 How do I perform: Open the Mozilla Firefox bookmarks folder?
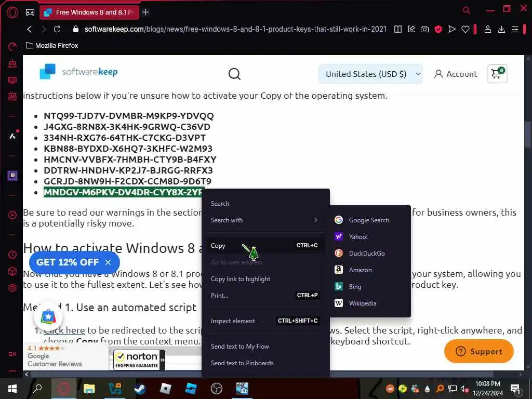pos(52,46)
